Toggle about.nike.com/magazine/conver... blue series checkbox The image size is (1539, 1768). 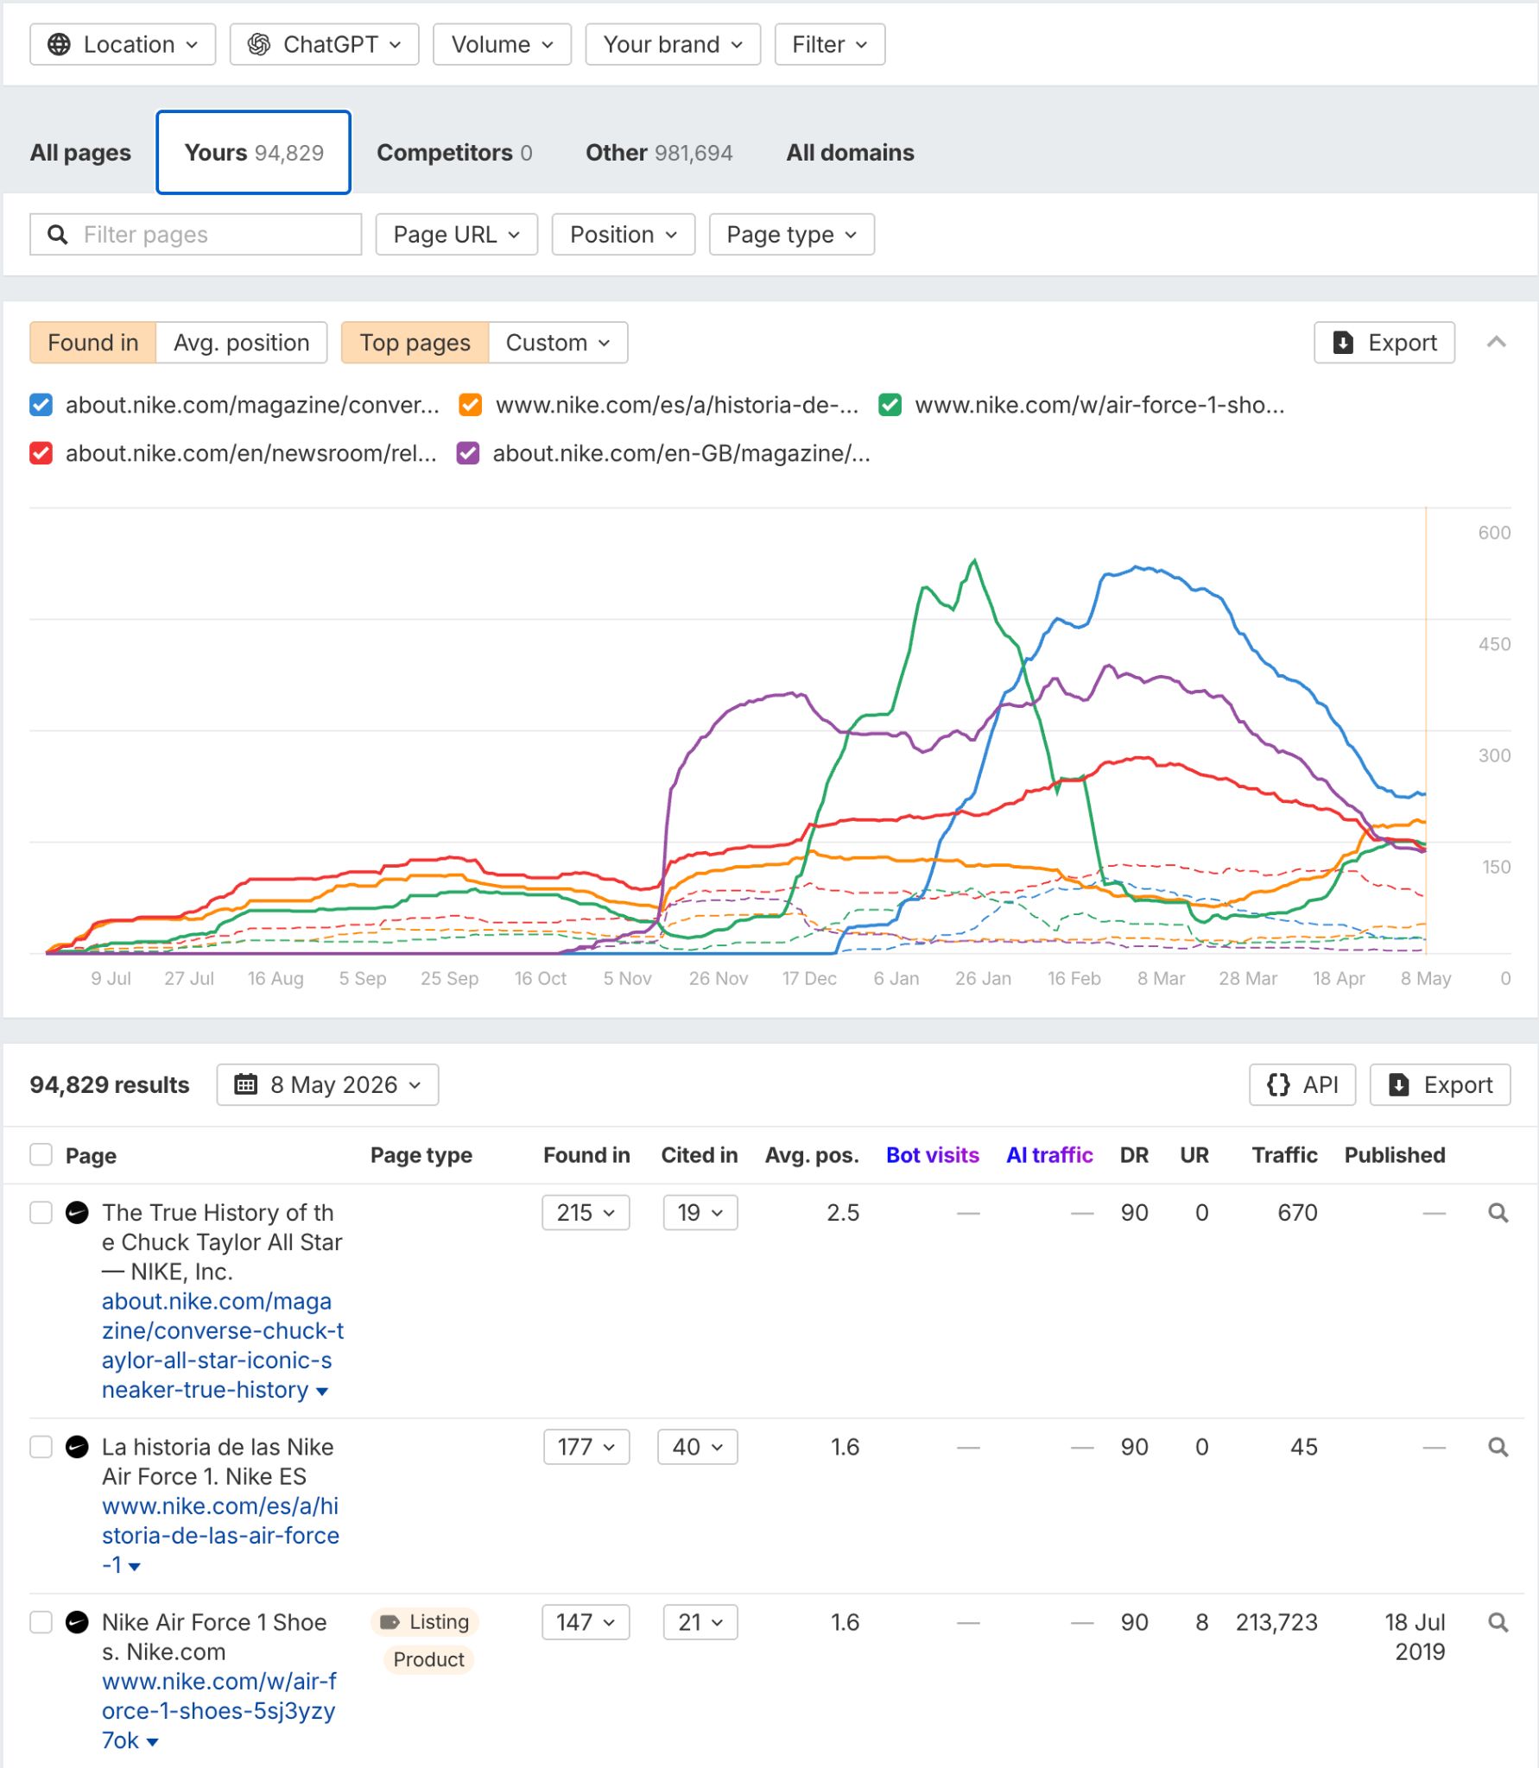(41, 405)
